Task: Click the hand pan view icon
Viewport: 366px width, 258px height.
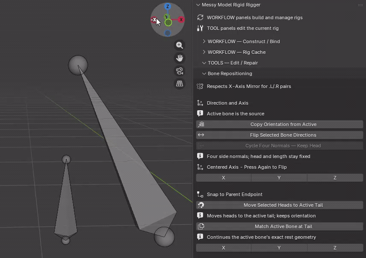Action: click(179, 58)
